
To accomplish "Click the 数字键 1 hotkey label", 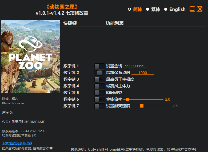I will [71, 66].
